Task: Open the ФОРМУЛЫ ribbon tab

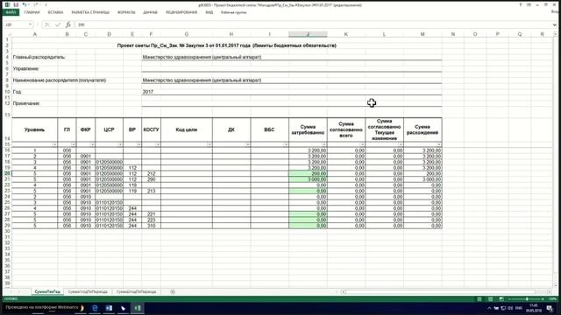Action: pos(126,12)
